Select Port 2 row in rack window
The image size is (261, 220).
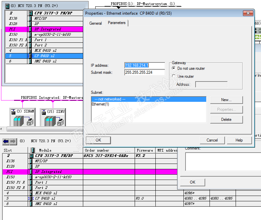[x=44, y=45]
